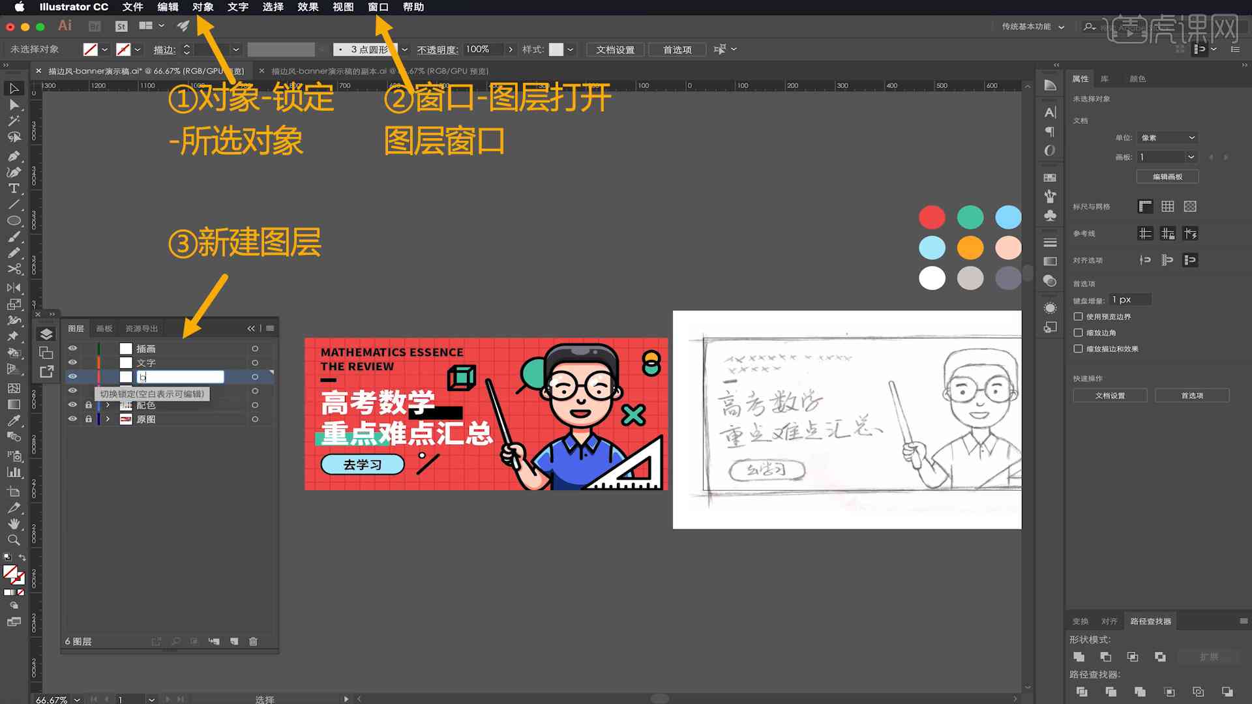Expand the 原图 layer group
Image resolution: width=1252 pixels, height=704 pixels.
pos(107,418)
